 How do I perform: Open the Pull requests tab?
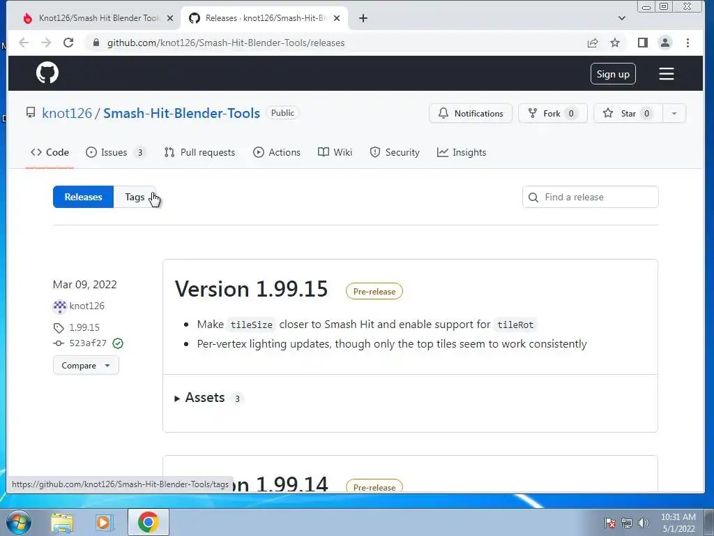pyautogui.click(x=199, y=152)
